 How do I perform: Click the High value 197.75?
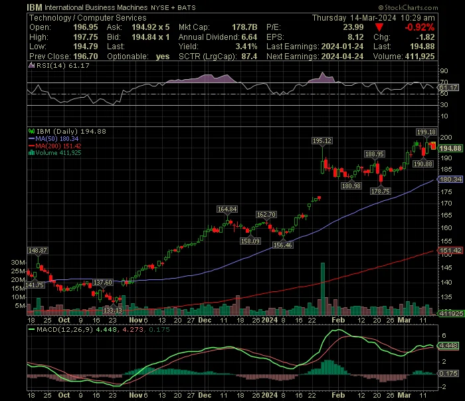point(86,37)
